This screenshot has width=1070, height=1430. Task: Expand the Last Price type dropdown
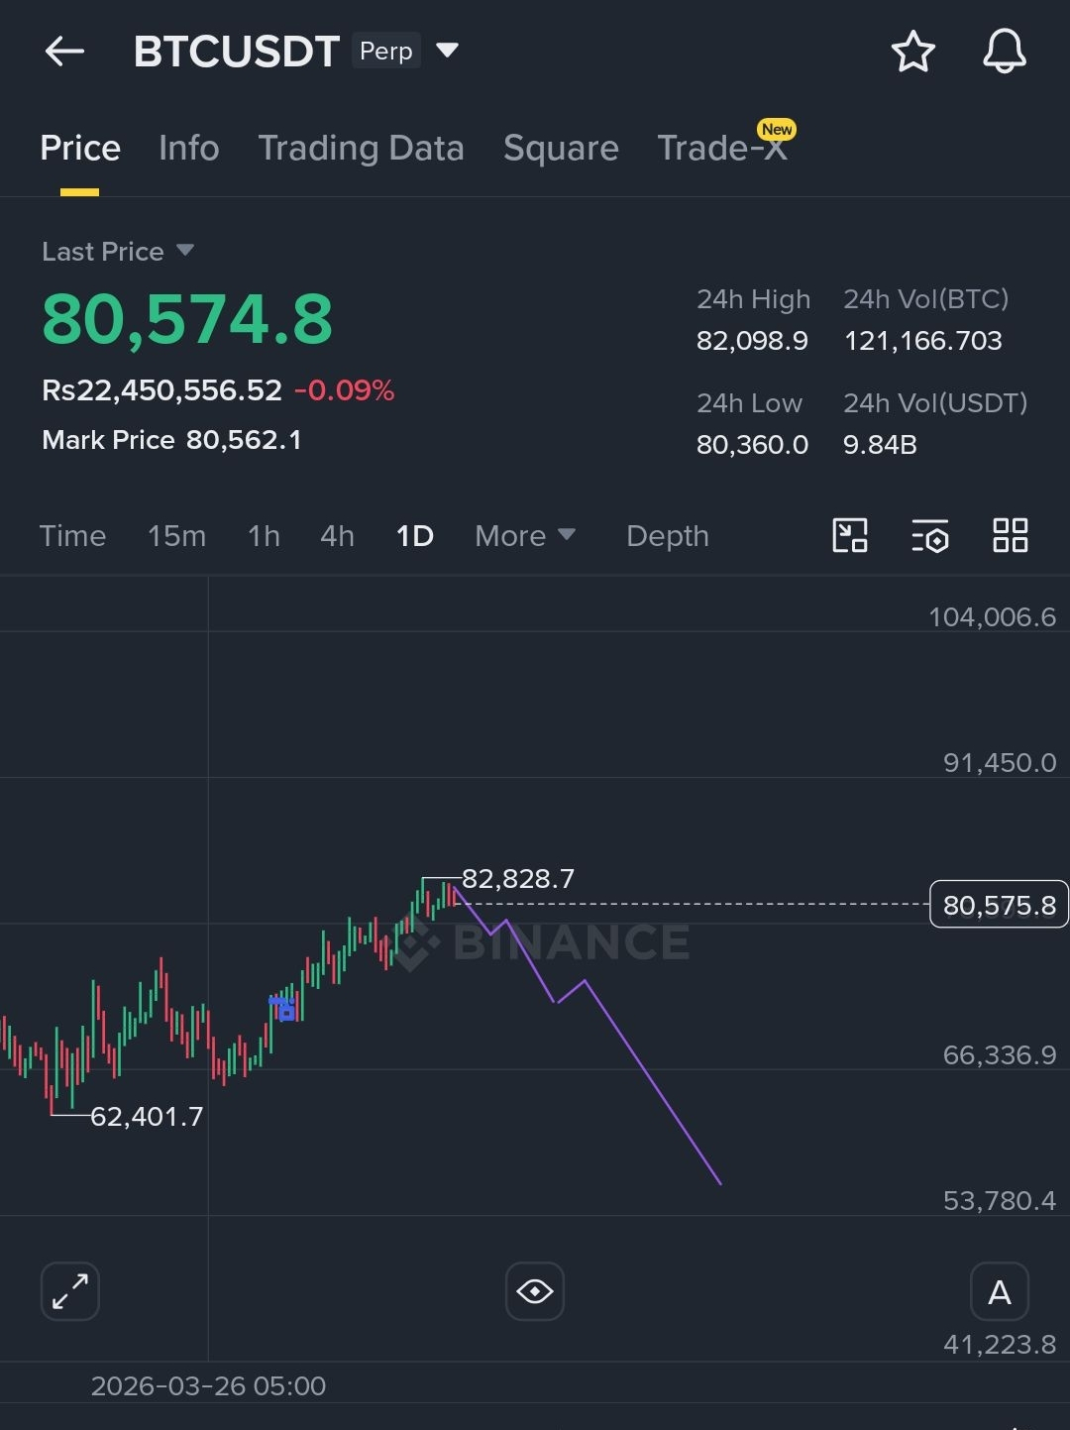(x=184, y=251)
